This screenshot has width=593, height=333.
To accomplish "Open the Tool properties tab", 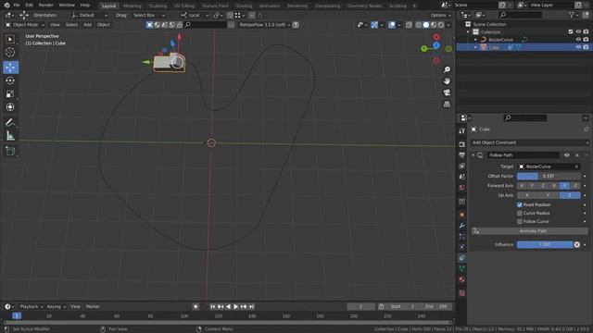I will click(x=461, y=130).
